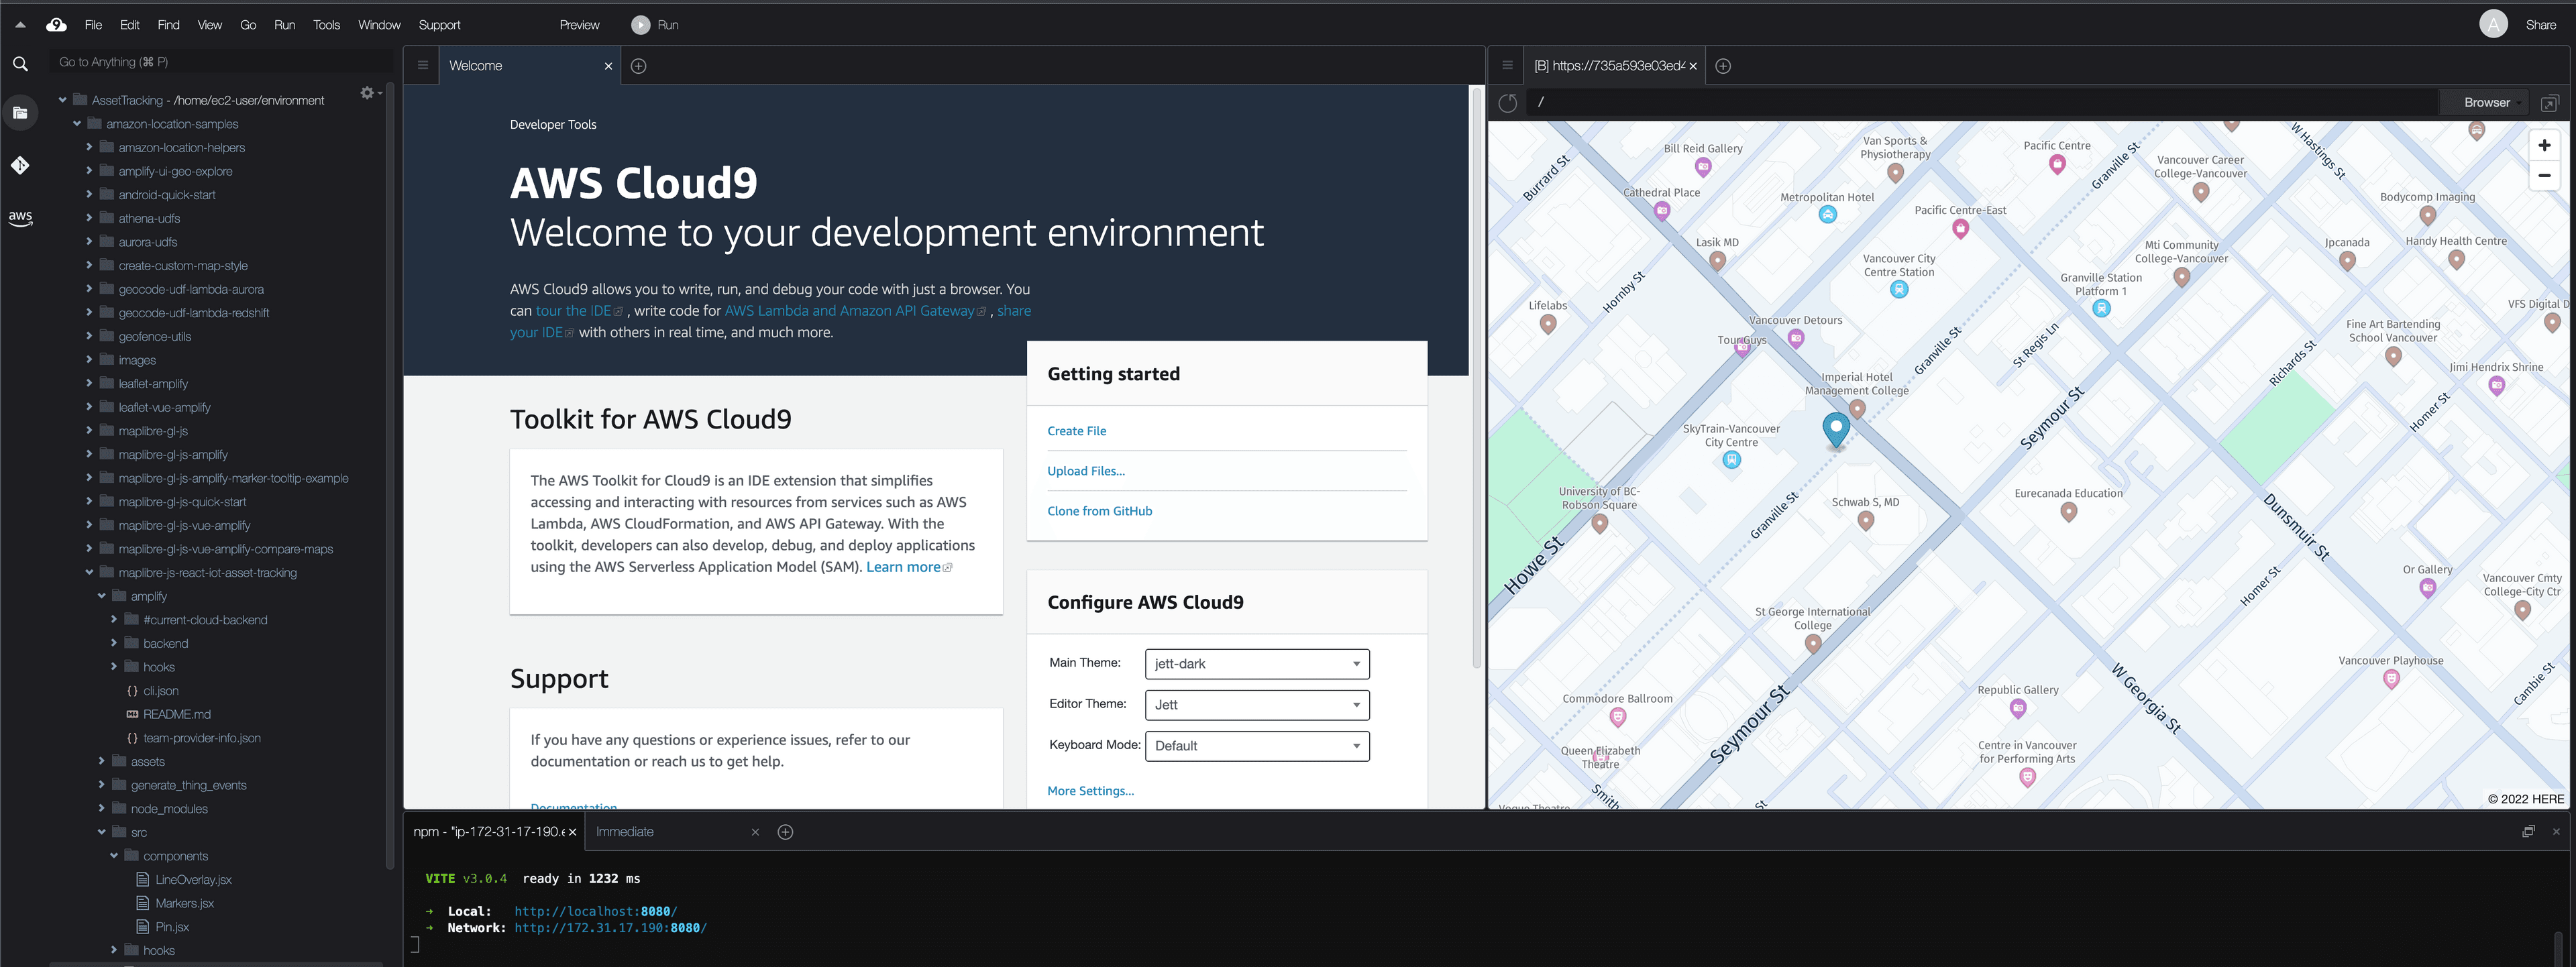Click Clone from GitHub link
The image size is (2576, 967).
[1100, 511]
